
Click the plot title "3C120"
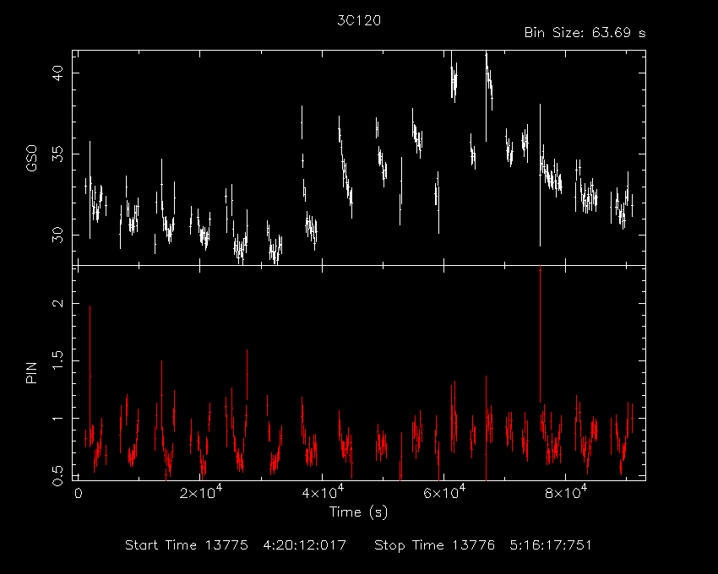click(x=359, y=20)
